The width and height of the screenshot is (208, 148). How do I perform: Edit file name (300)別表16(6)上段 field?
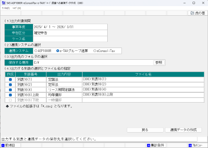pyautogui.click(x=143, y=95)
